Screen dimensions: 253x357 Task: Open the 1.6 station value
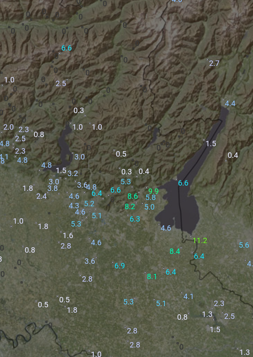[68, 236]
